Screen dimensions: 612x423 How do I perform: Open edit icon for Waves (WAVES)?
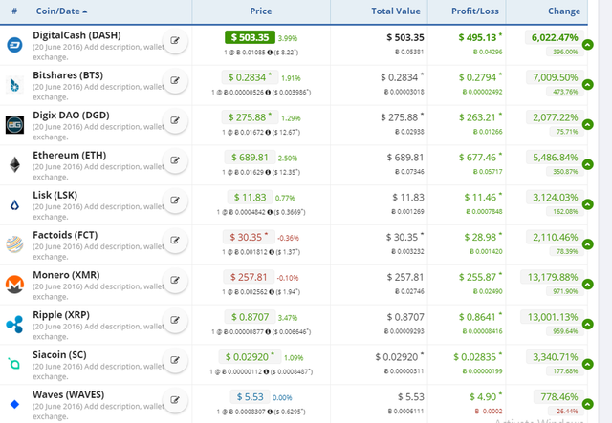click(x=175, y=400)
